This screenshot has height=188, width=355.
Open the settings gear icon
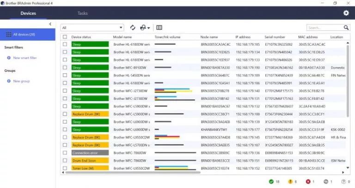point(346,13)
